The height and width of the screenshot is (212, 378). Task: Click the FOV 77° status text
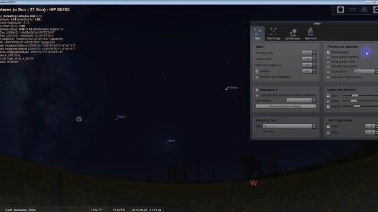[97, 210]
